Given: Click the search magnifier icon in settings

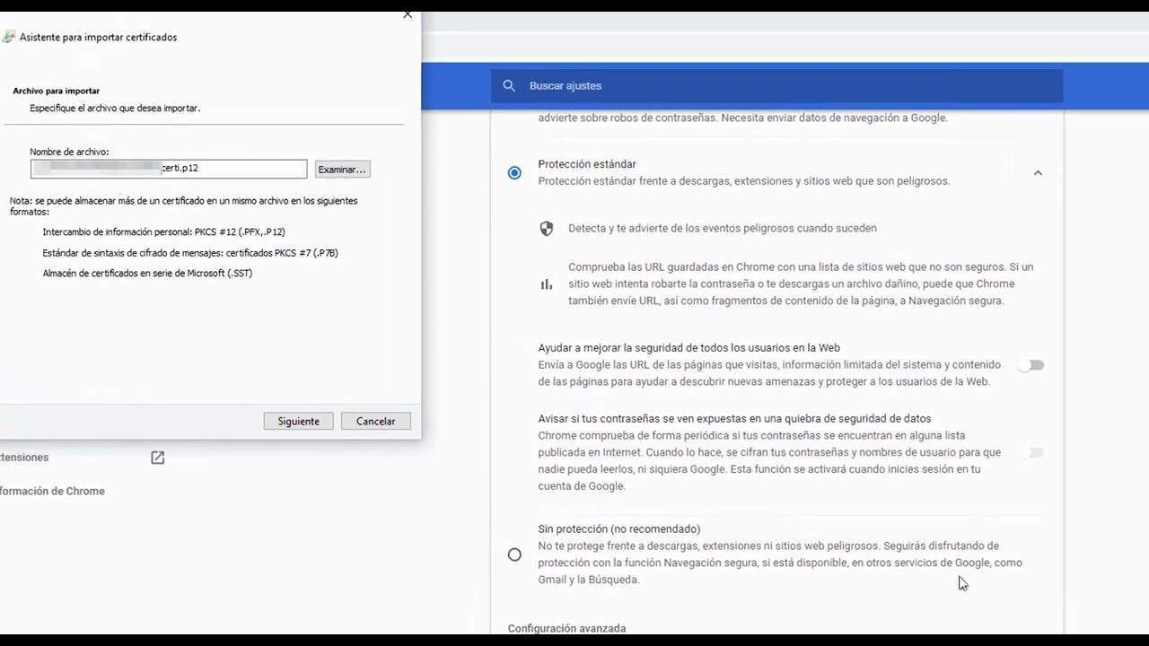Looking at the screenshot, I should click(509, 85).
